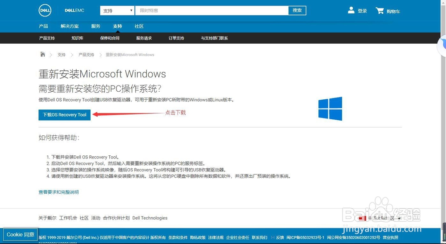Select the 保修和合同 submenu tab
This screenshot has width=446, height=244.
pos(110,38)
